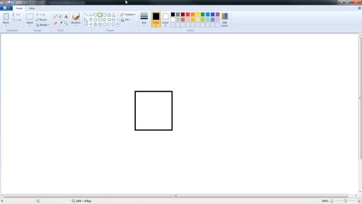Screen dimensions: 362x204
Task: Choose the Pentagon shape
Action: coord(95,20)
